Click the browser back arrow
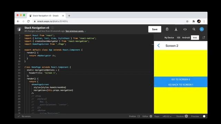The image size is (221, 124). point(18,21)
